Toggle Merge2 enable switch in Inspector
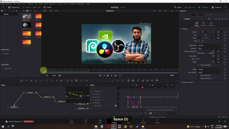 [182, 19]
